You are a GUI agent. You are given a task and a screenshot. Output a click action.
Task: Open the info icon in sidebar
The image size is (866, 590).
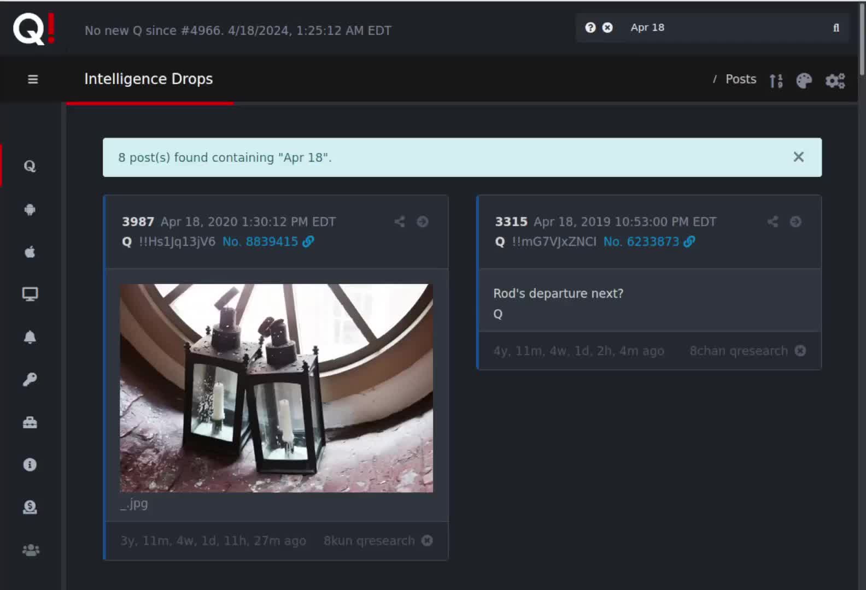click(30, 465)
